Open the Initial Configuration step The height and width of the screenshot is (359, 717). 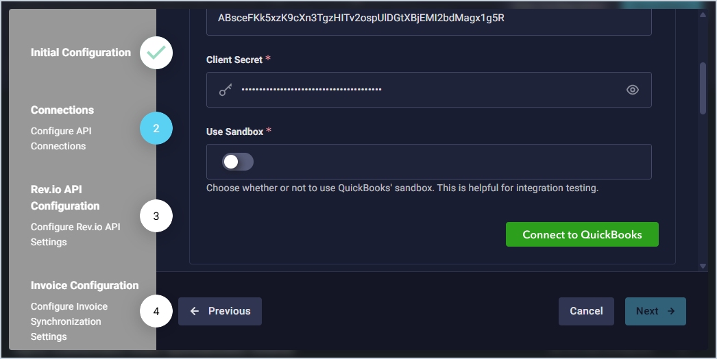pos(81,53)
